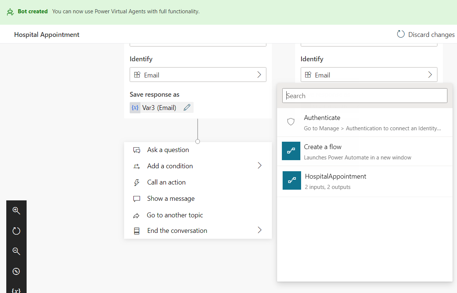Image resolution: width=457 pixels, height=293 pixels.
Task: Choose the HospitalAppointment flow icon
Action: 292,180
